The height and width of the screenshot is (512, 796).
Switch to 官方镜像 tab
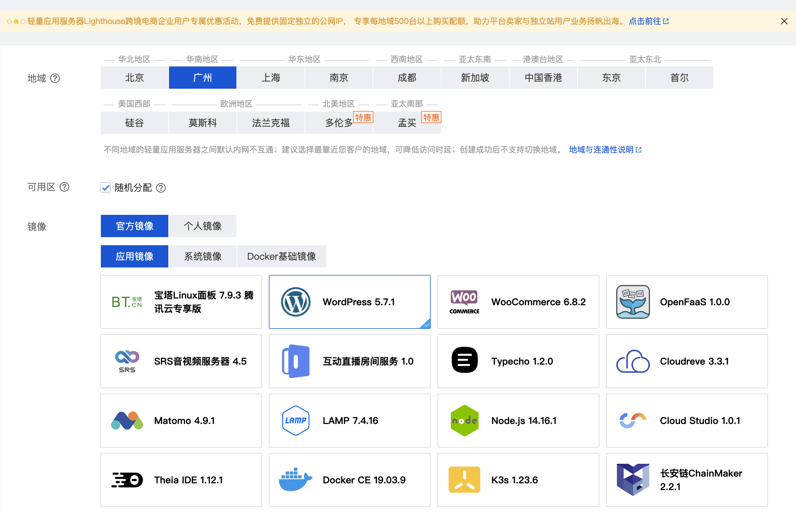[x=135, y=226]
